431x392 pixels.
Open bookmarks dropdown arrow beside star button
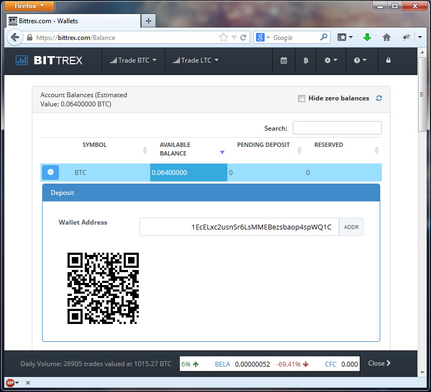coord(351,37)
